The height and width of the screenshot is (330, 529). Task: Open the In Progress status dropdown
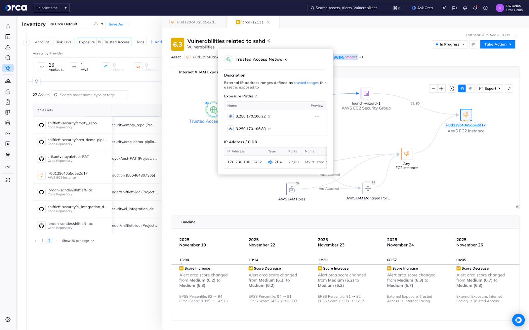pos(450,45)
